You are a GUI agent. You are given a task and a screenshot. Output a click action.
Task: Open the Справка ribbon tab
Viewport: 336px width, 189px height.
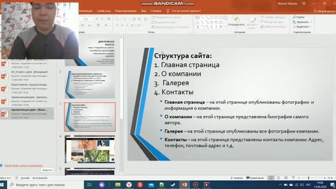[x=156, y=10]
